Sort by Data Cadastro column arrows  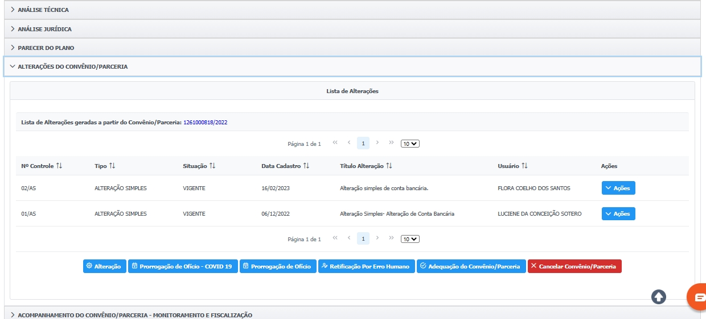tap(306, 166)
